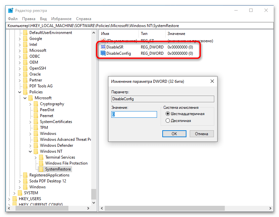Cancel the dialog with Отмена
279x217 pixels.
coord(202,134)
